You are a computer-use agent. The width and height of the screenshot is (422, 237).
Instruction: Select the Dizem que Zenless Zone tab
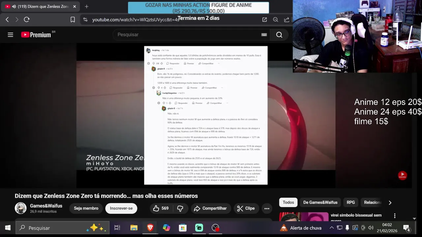41,7
